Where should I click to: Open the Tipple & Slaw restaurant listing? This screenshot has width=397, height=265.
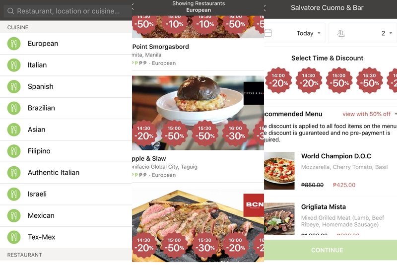[198, 129]
